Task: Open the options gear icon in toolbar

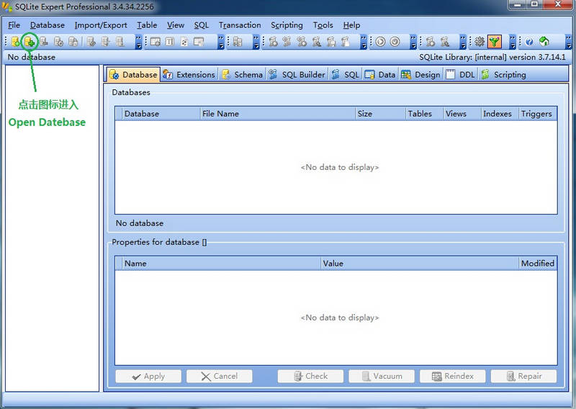Action: pyautogui.click(x=480, y=42)
